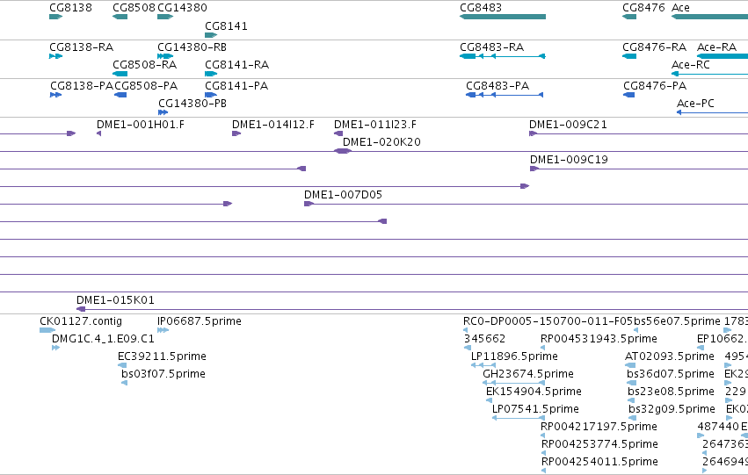Click the RP004531943.5prime EST label

[x=599, y=339]
